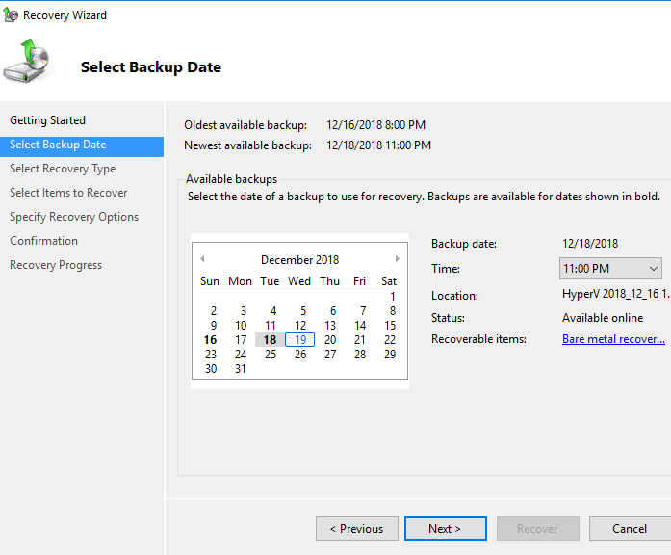Open the Time dropdown showing 11:00 PM
This screenshot has width=671, height=555.
click(x=610, y=269)
